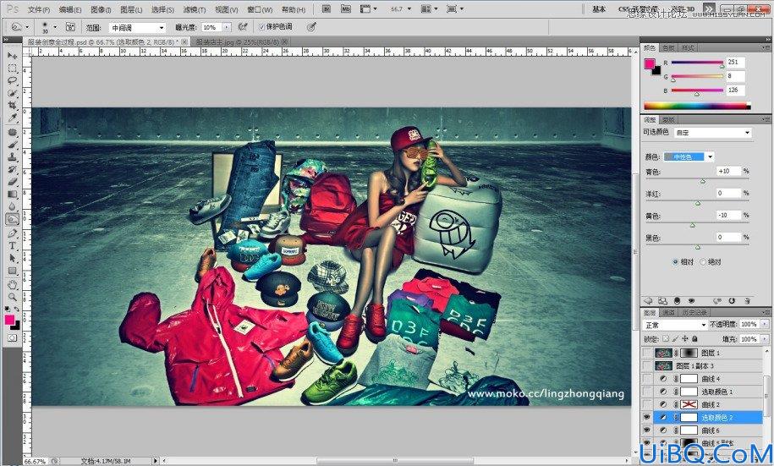Enable lock all icon in Layers panel
This screenshot has width=774, height=466.
[695, 339]
